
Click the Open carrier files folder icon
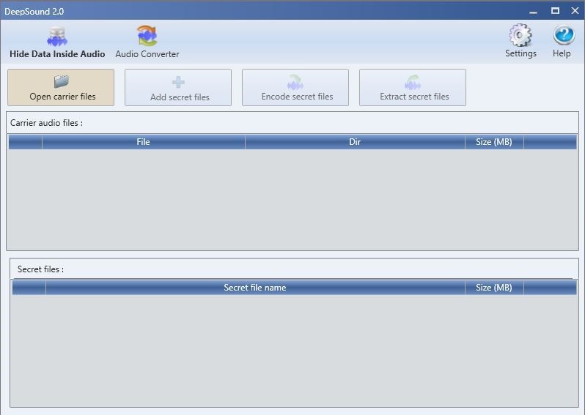click(62, 81)
